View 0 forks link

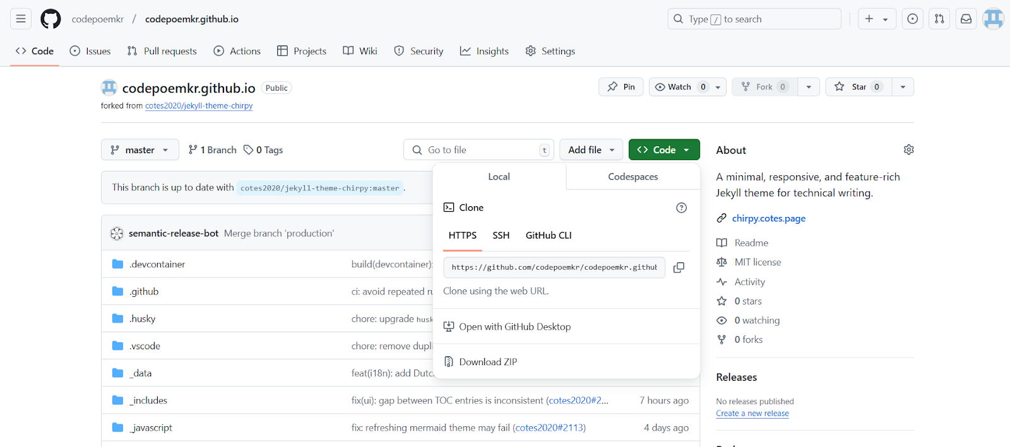740,340
